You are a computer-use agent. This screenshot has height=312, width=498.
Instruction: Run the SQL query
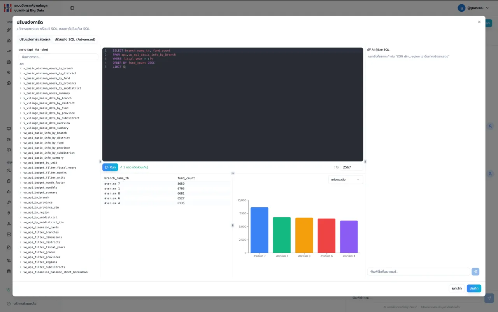coord(110,167)
